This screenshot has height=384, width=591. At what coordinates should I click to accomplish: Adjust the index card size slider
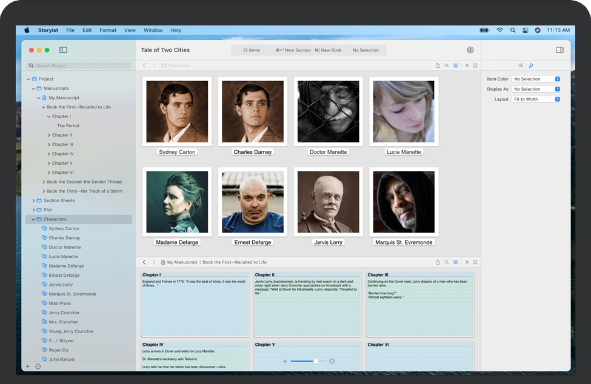pos(315,361)
